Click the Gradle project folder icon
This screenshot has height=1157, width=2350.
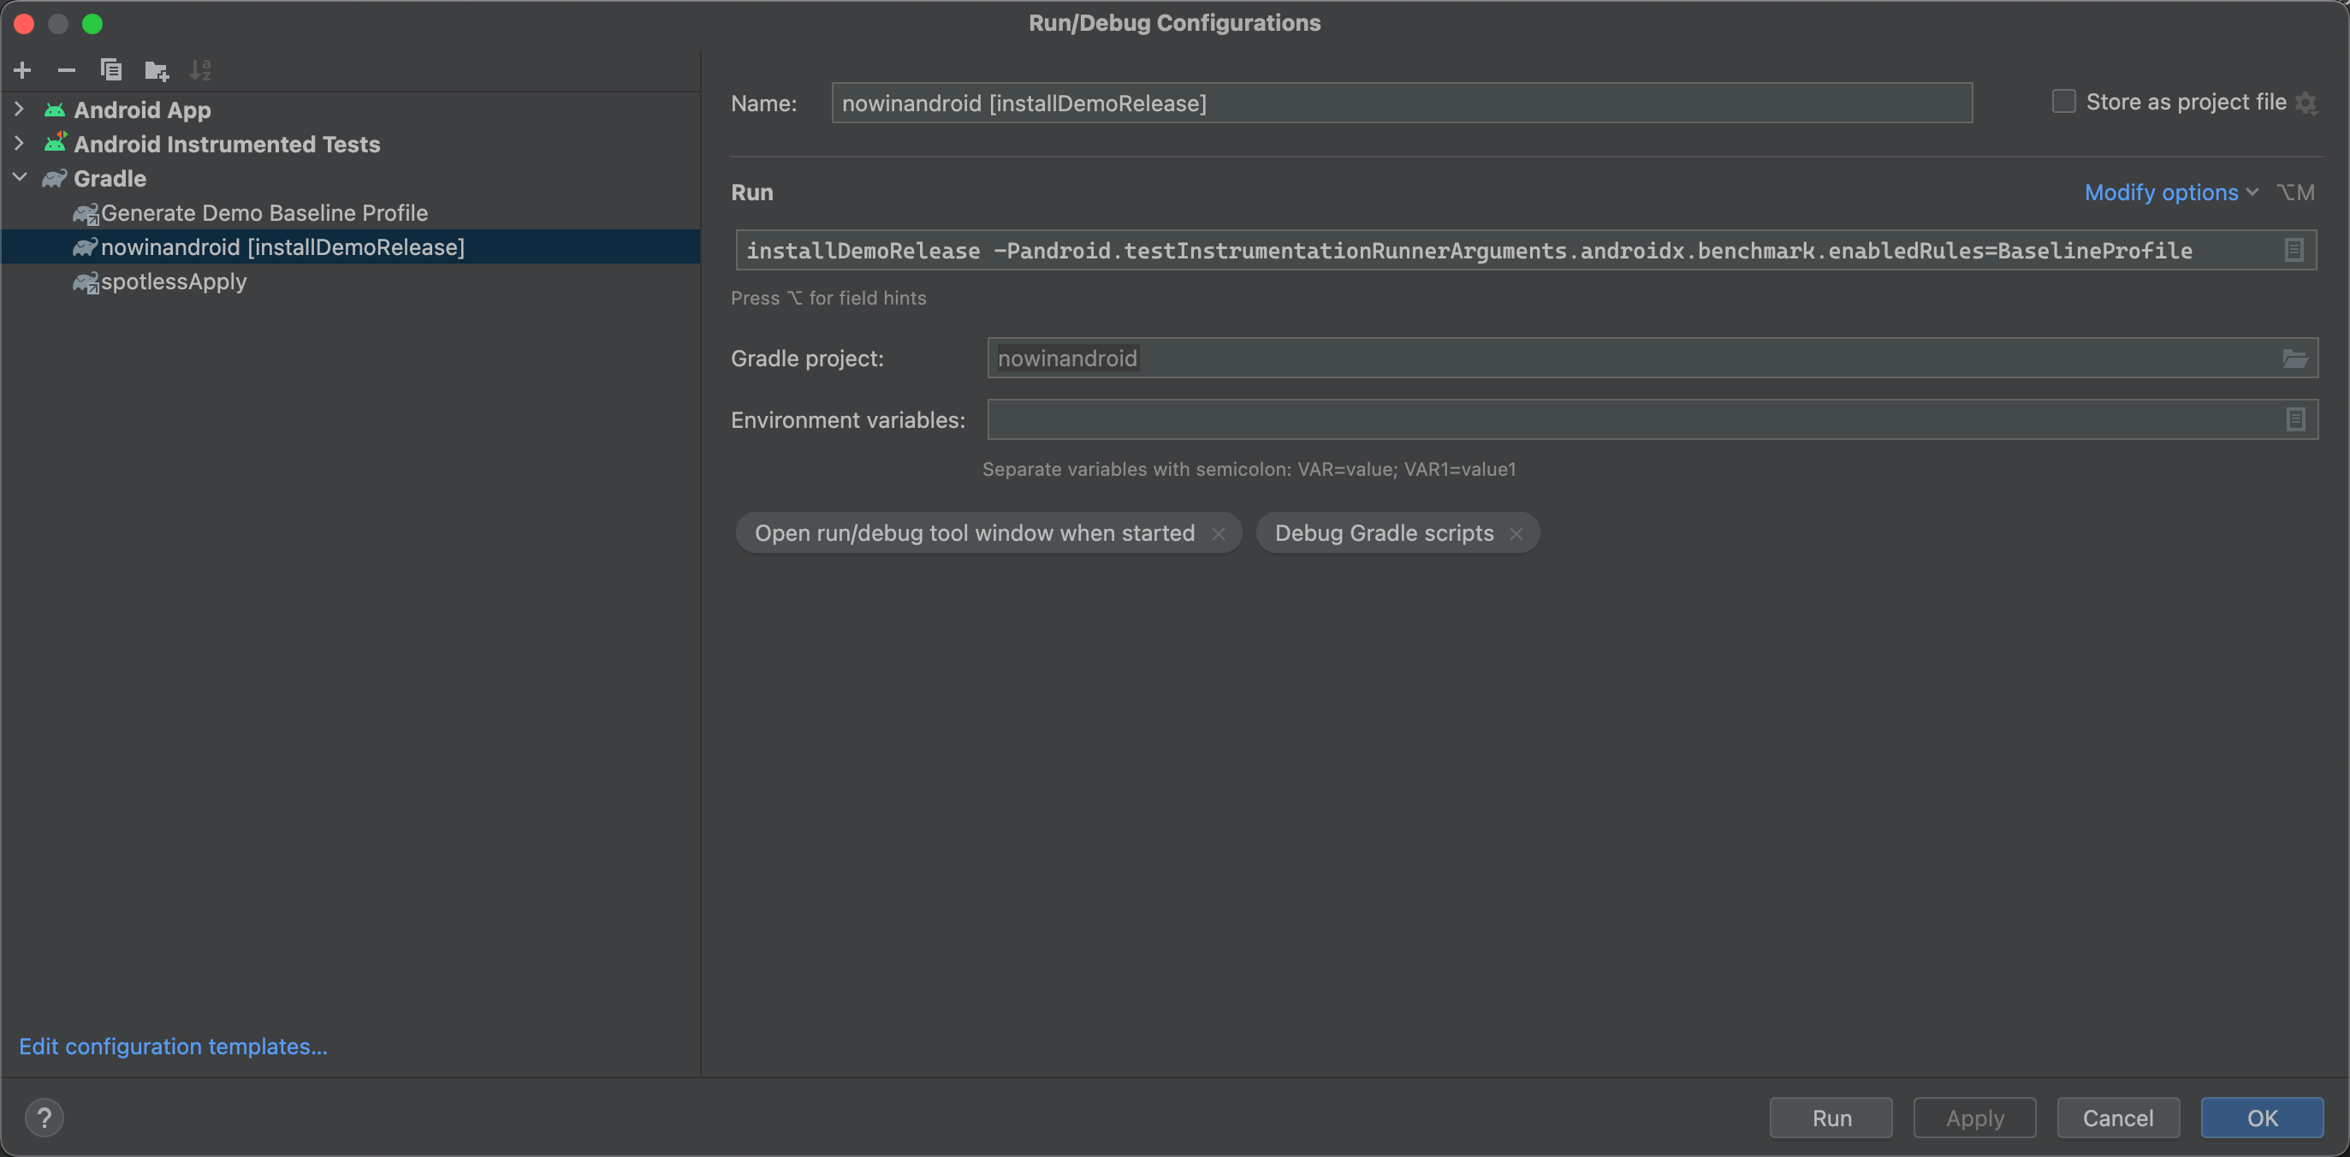pos(2294,359)
